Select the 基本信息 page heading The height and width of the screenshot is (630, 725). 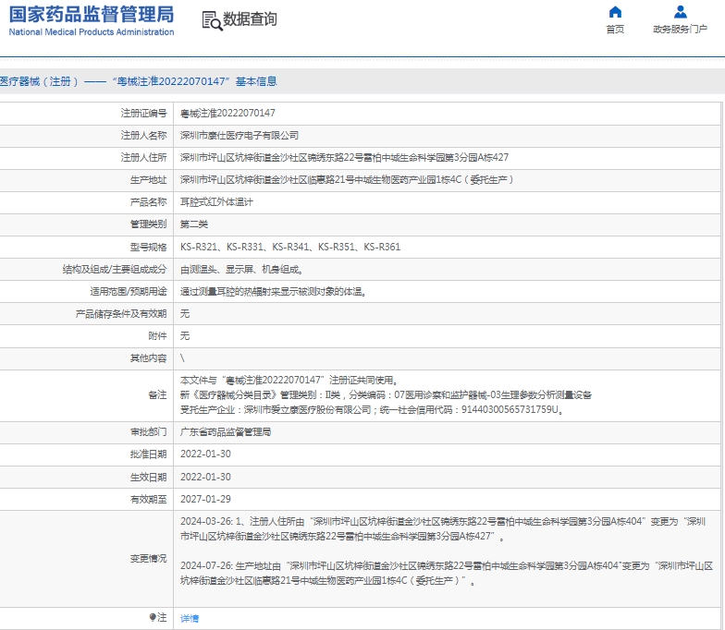pyautogui.click(x=256, y=81)
